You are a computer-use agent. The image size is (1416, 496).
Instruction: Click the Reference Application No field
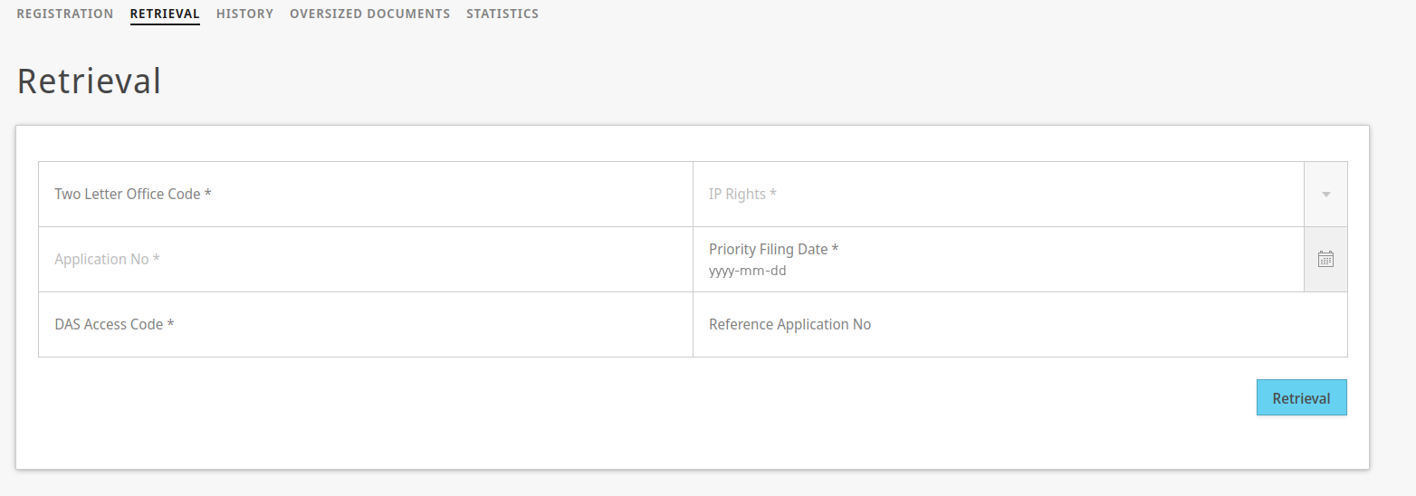1019,324
